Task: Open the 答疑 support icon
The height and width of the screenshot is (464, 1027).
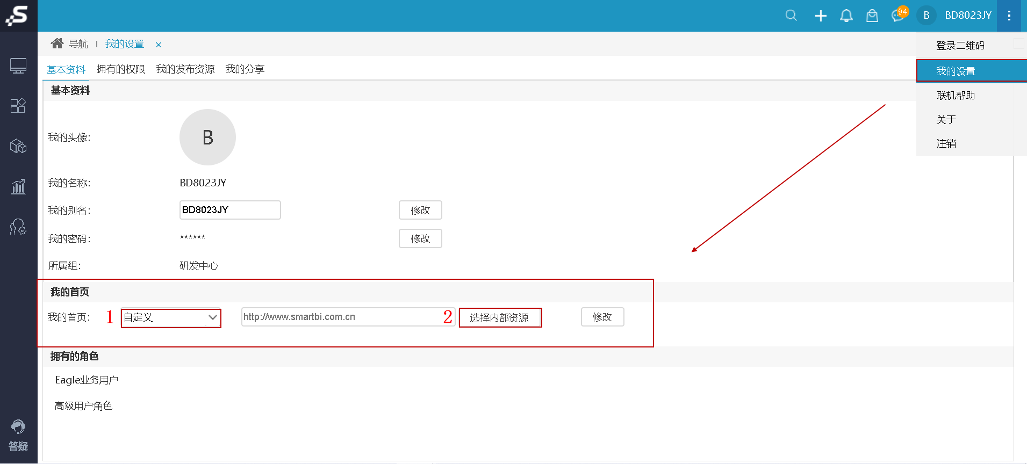Action: point(18,435)
